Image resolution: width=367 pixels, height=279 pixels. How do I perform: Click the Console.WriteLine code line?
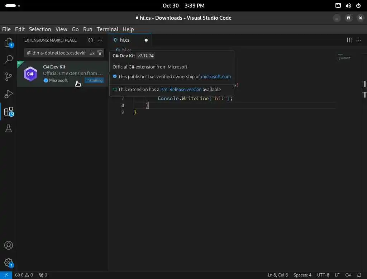point(195,98)
